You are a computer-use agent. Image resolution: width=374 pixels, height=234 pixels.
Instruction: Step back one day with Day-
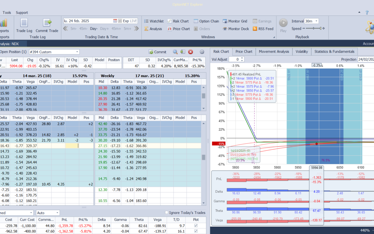[94, 29]
